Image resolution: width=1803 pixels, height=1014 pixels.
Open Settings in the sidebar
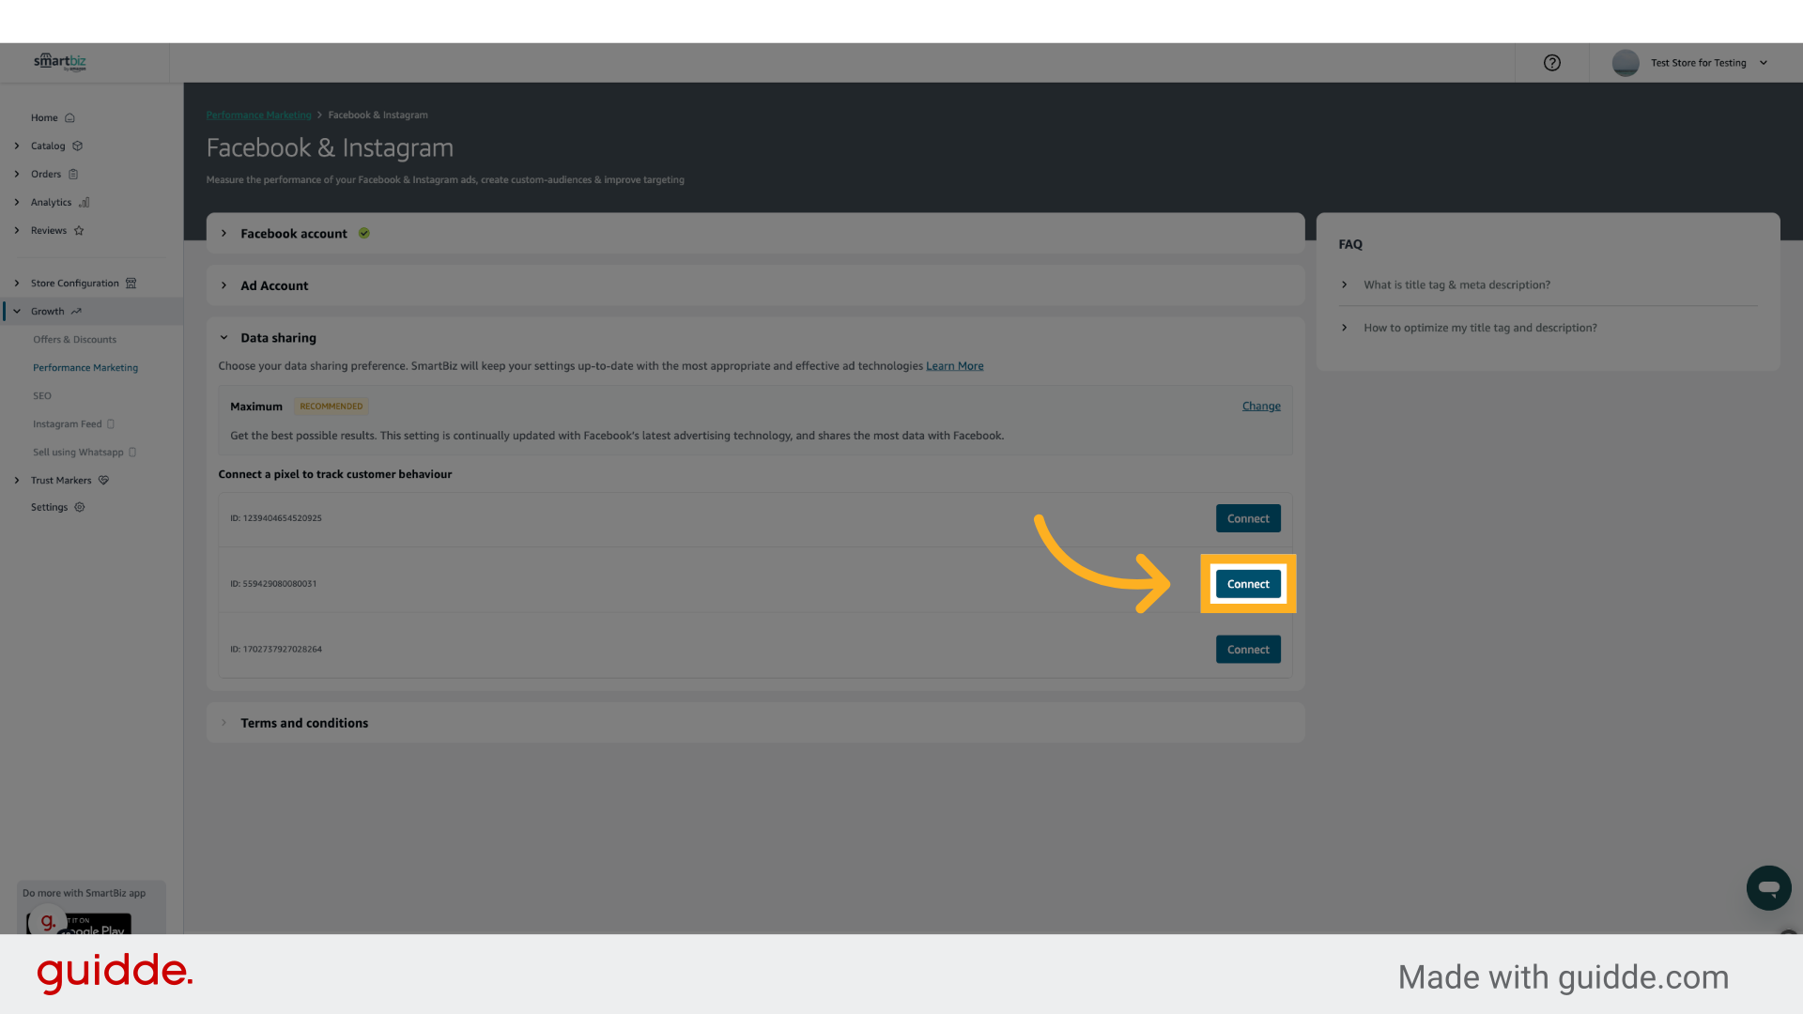49,507
